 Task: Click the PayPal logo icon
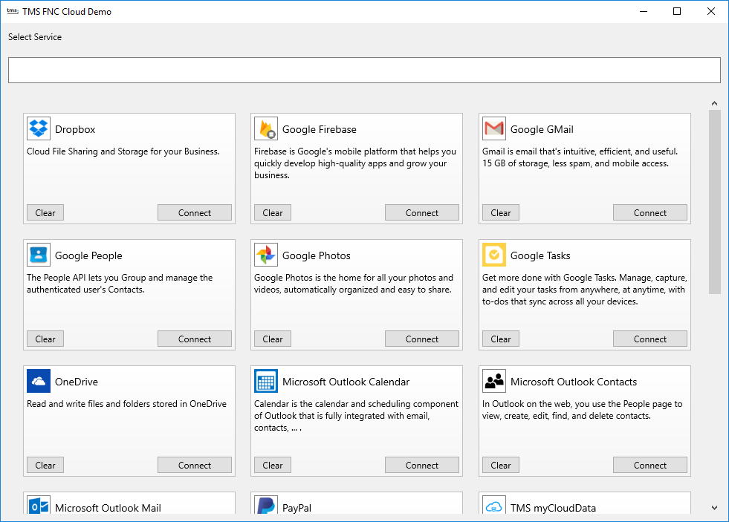[266, 505]
